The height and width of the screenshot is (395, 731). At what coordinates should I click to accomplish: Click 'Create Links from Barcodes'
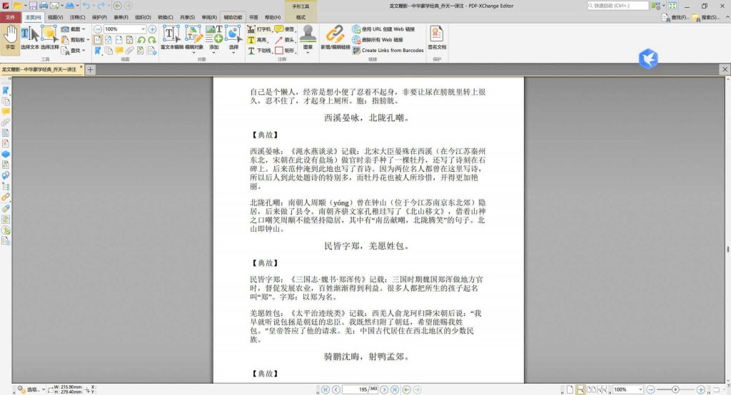388,51
